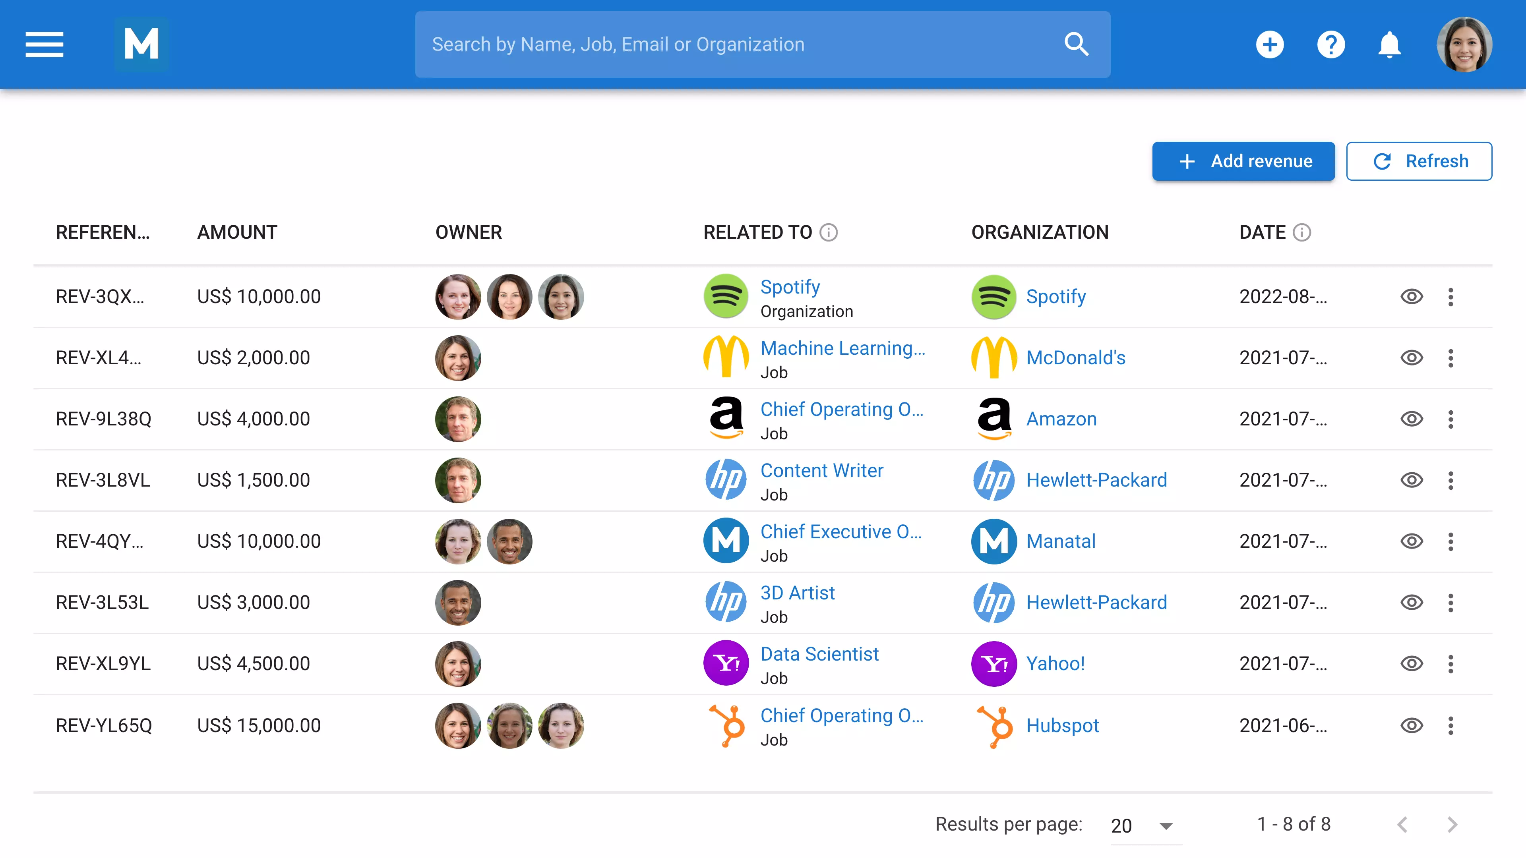Open the Data Scientist job link
The image size is (1526, 858).
(x=819, y=654)
